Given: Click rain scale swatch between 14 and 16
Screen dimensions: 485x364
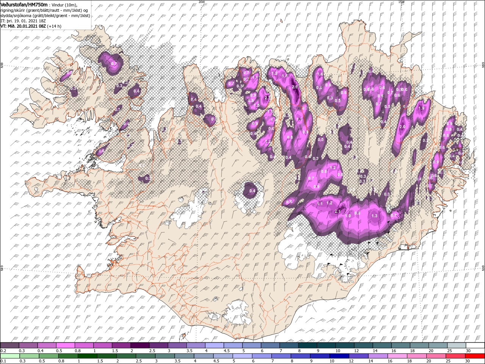Looking at the screenshot, I should [x=378, y=356].
